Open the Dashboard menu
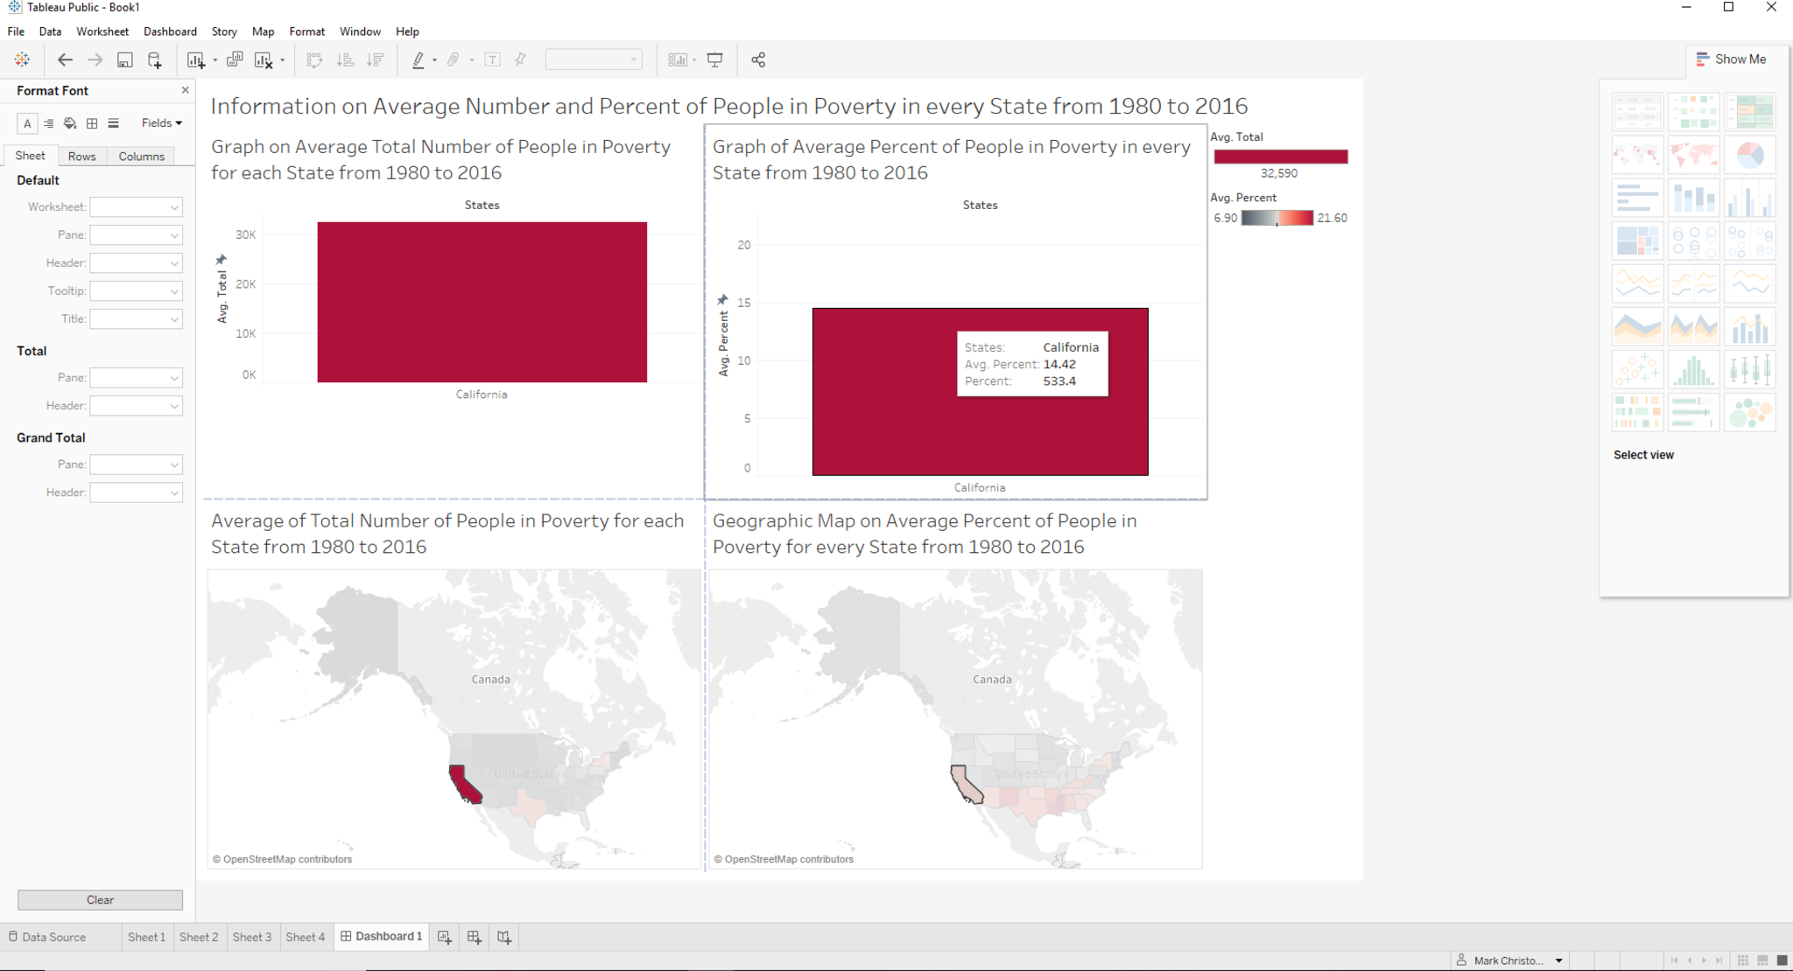Viewport: 1793px width, 971px height. click(170, 31)
